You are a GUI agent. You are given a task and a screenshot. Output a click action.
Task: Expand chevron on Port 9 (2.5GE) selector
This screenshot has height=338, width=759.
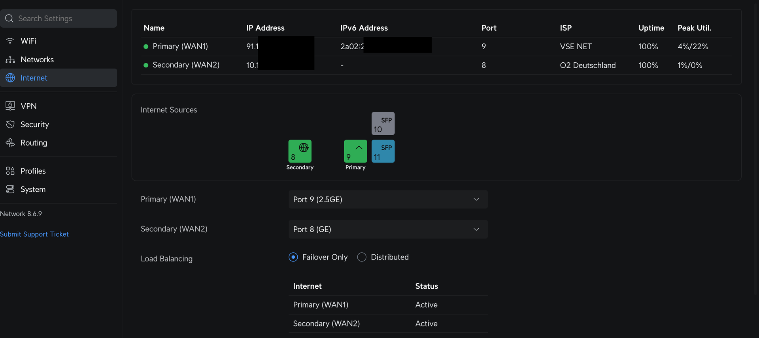point(476,200)
